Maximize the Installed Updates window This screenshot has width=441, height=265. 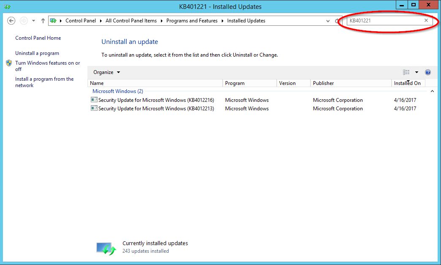pos(413,5)
